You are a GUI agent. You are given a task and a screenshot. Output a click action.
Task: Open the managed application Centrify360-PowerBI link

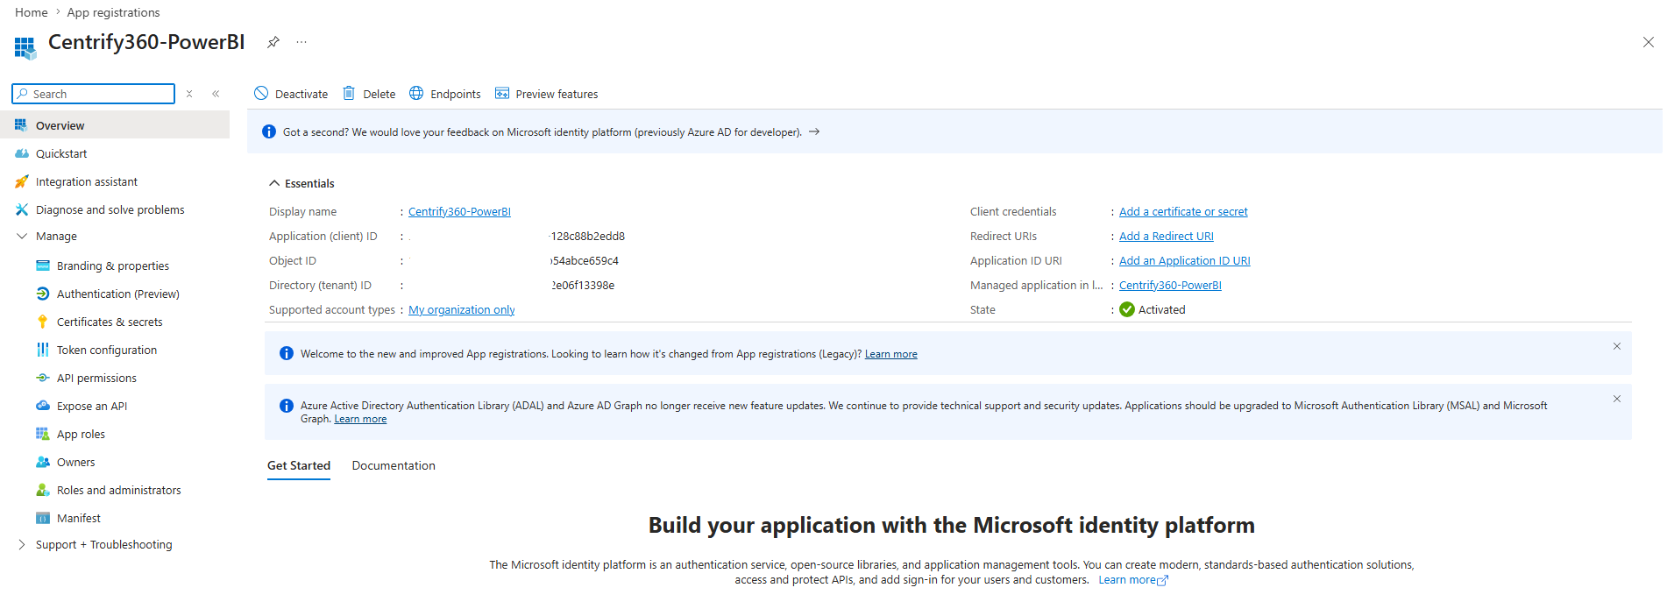(x=1170, y=285)
